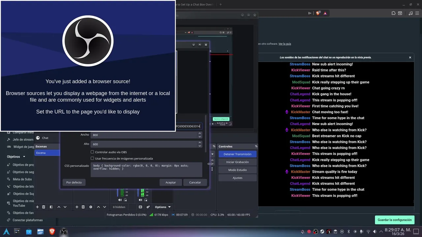
Task: Open Ajustes in Controles panel
Action: pos(237,178)
